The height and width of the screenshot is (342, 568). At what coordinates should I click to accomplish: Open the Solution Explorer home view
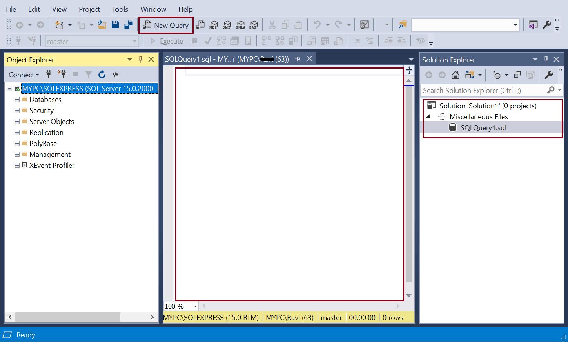tap(455, 75)
